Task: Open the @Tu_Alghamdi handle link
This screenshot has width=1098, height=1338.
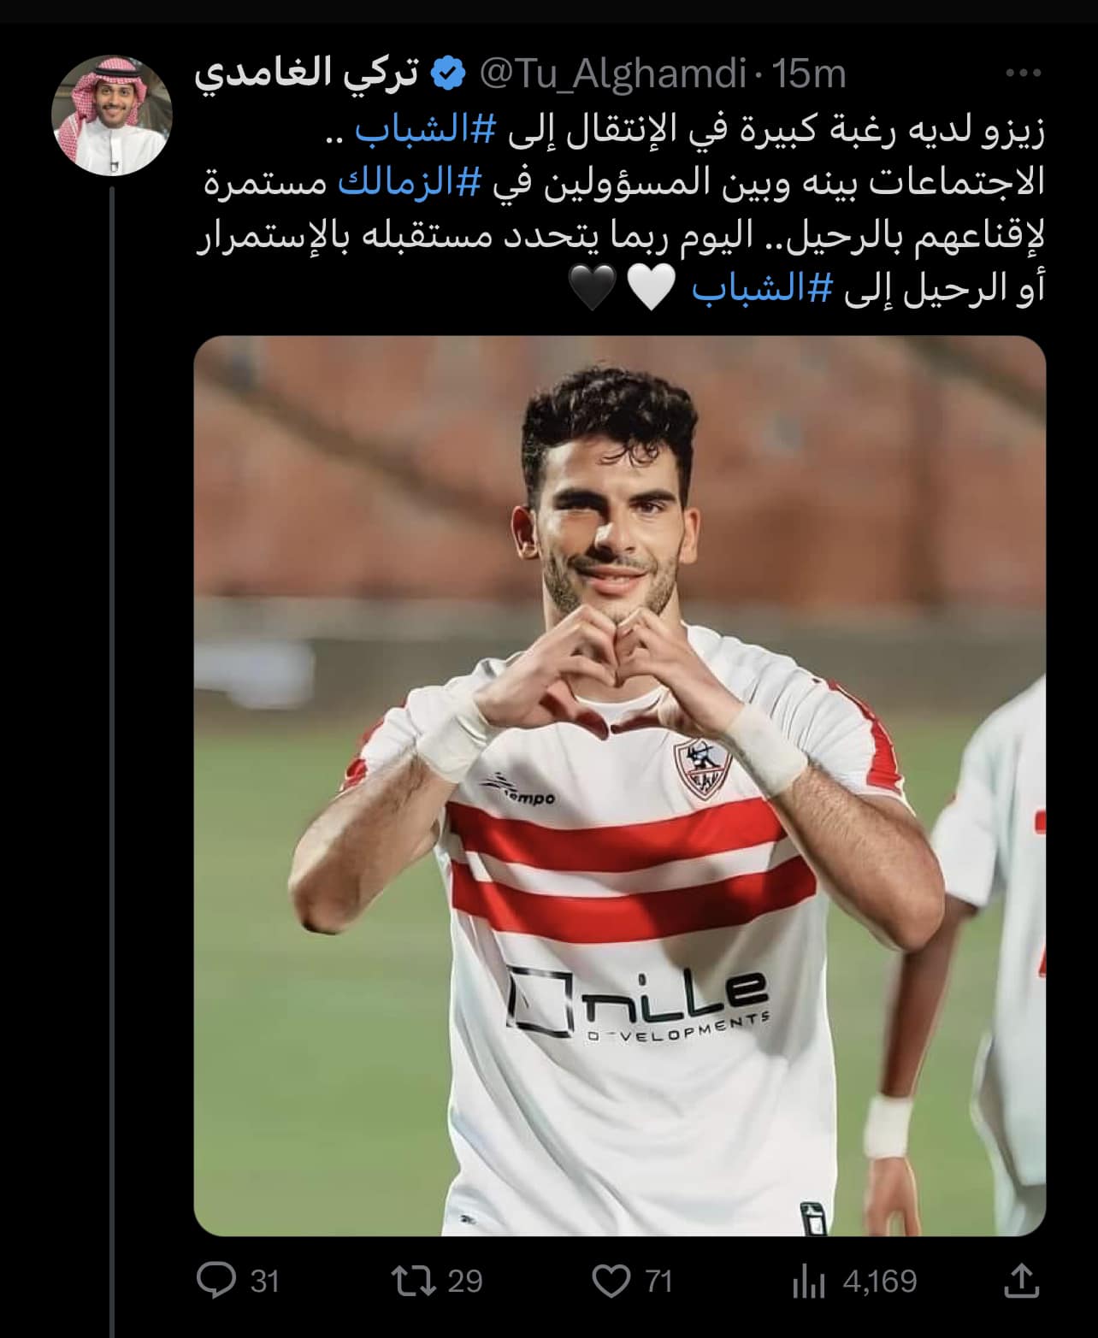Action: pyautogui.click(x=613, y=75)
